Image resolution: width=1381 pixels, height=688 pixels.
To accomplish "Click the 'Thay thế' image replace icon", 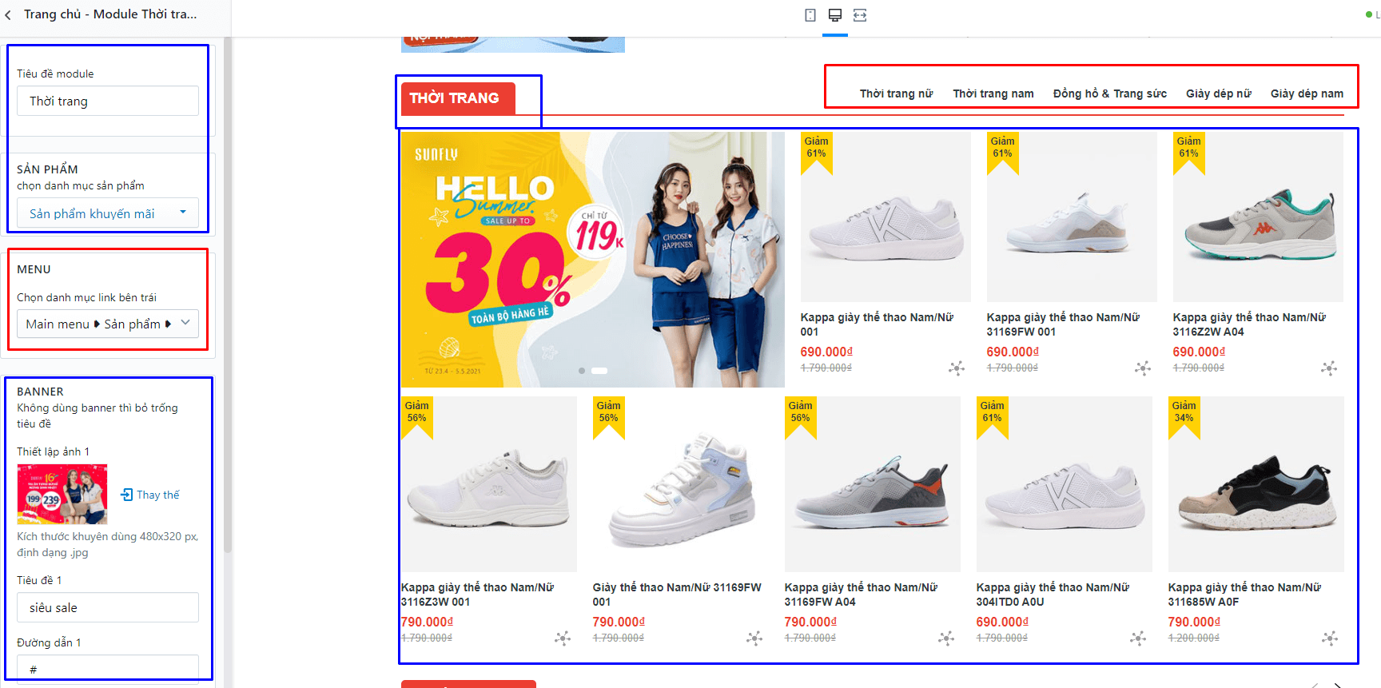I will pos(126,495).
